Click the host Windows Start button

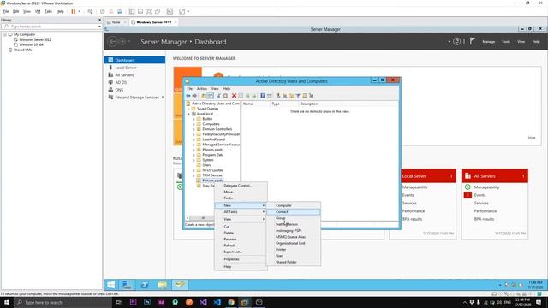(7, 302)
